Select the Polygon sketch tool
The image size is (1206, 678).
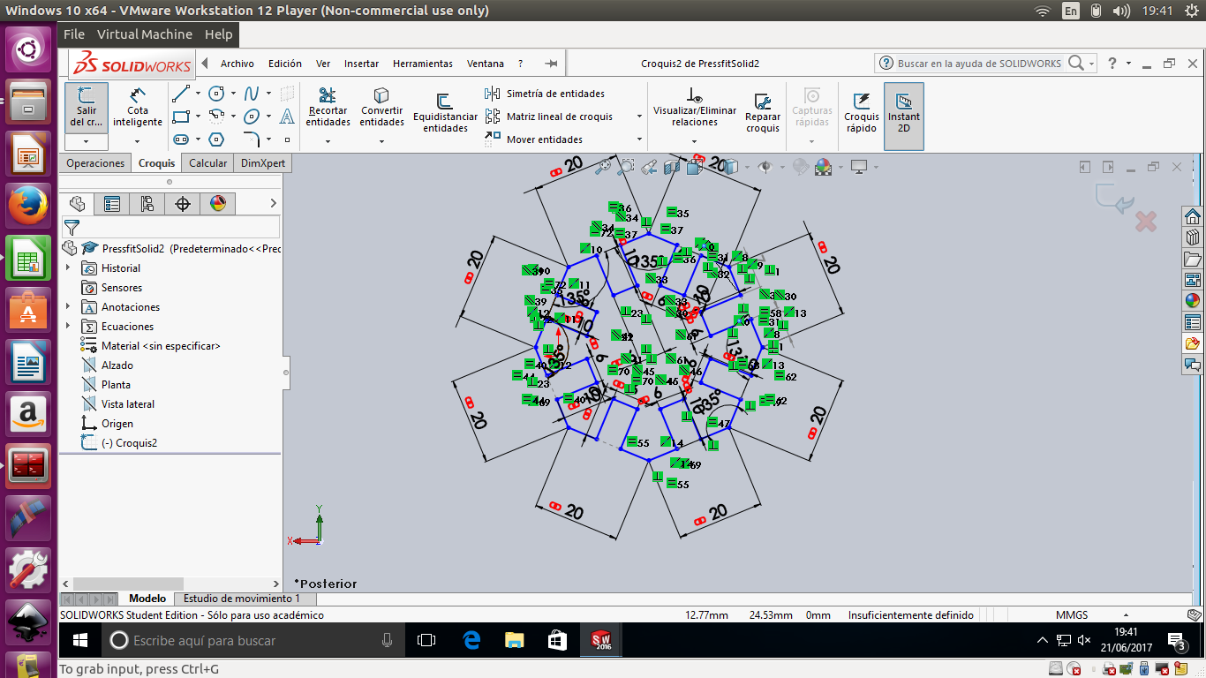tap(216, 139)
